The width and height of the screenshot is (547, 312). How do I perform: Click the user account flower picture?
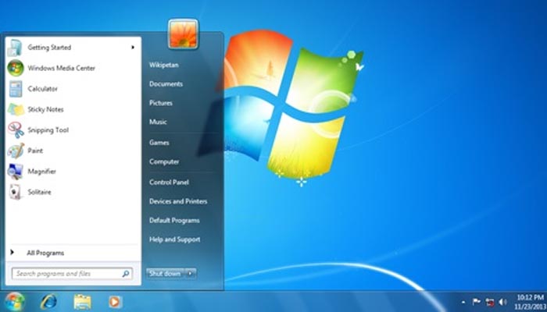(x=183, y=34)
